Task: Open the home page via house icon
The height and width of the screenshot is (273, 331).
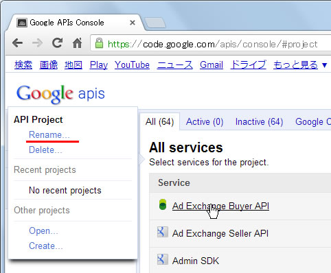Action: [x=78, y=43]
